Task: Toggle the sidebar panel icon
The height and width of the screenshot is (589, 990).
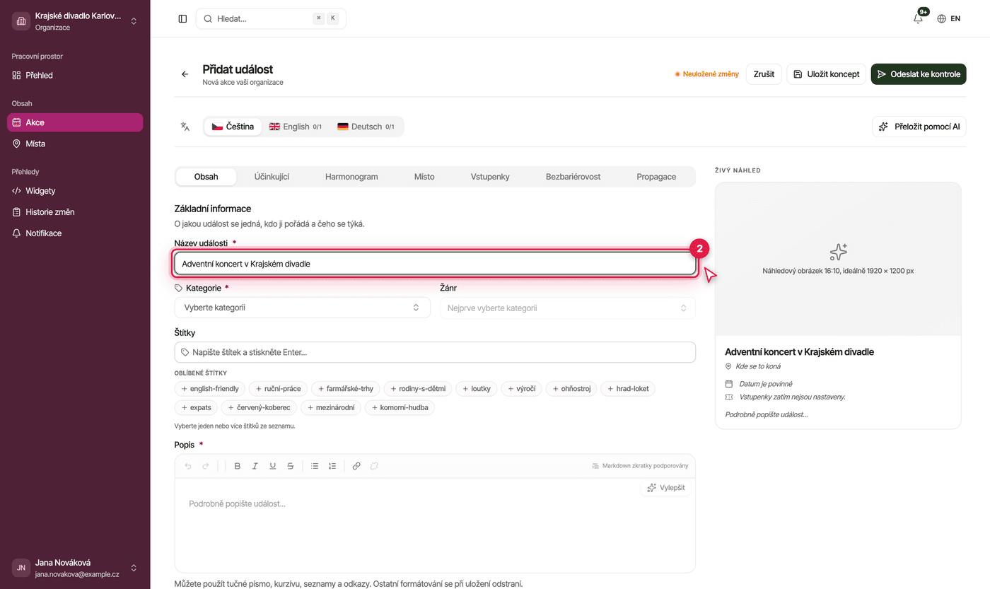Action: click(x=182, y=19)
